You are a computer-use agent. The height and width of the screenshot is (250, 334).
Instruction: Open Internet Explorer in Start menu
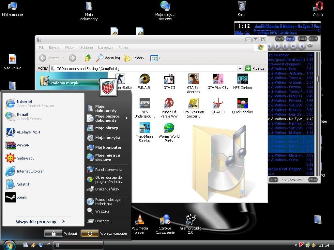[x=25, y=171]
